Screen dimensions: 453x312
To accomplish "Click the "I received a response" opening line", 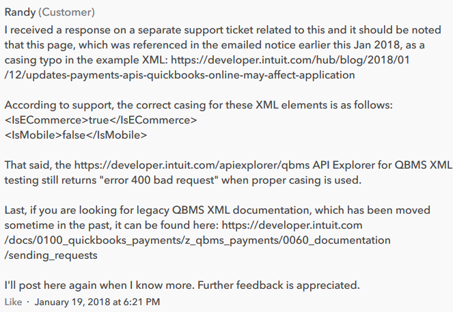I will click(223, 30).
